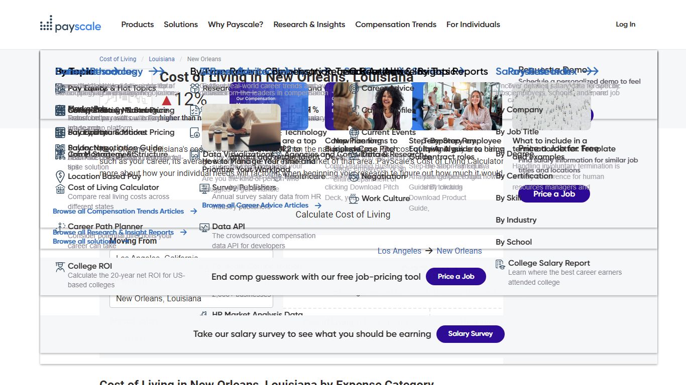Click the Work Culture coffee cup icon
Screen dimensions: 686x385
[354, 199]
